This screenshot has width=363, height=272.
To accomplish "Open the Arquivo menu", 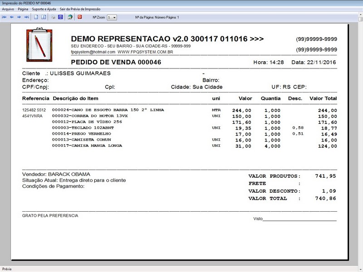I will click(x=8, y=9).
